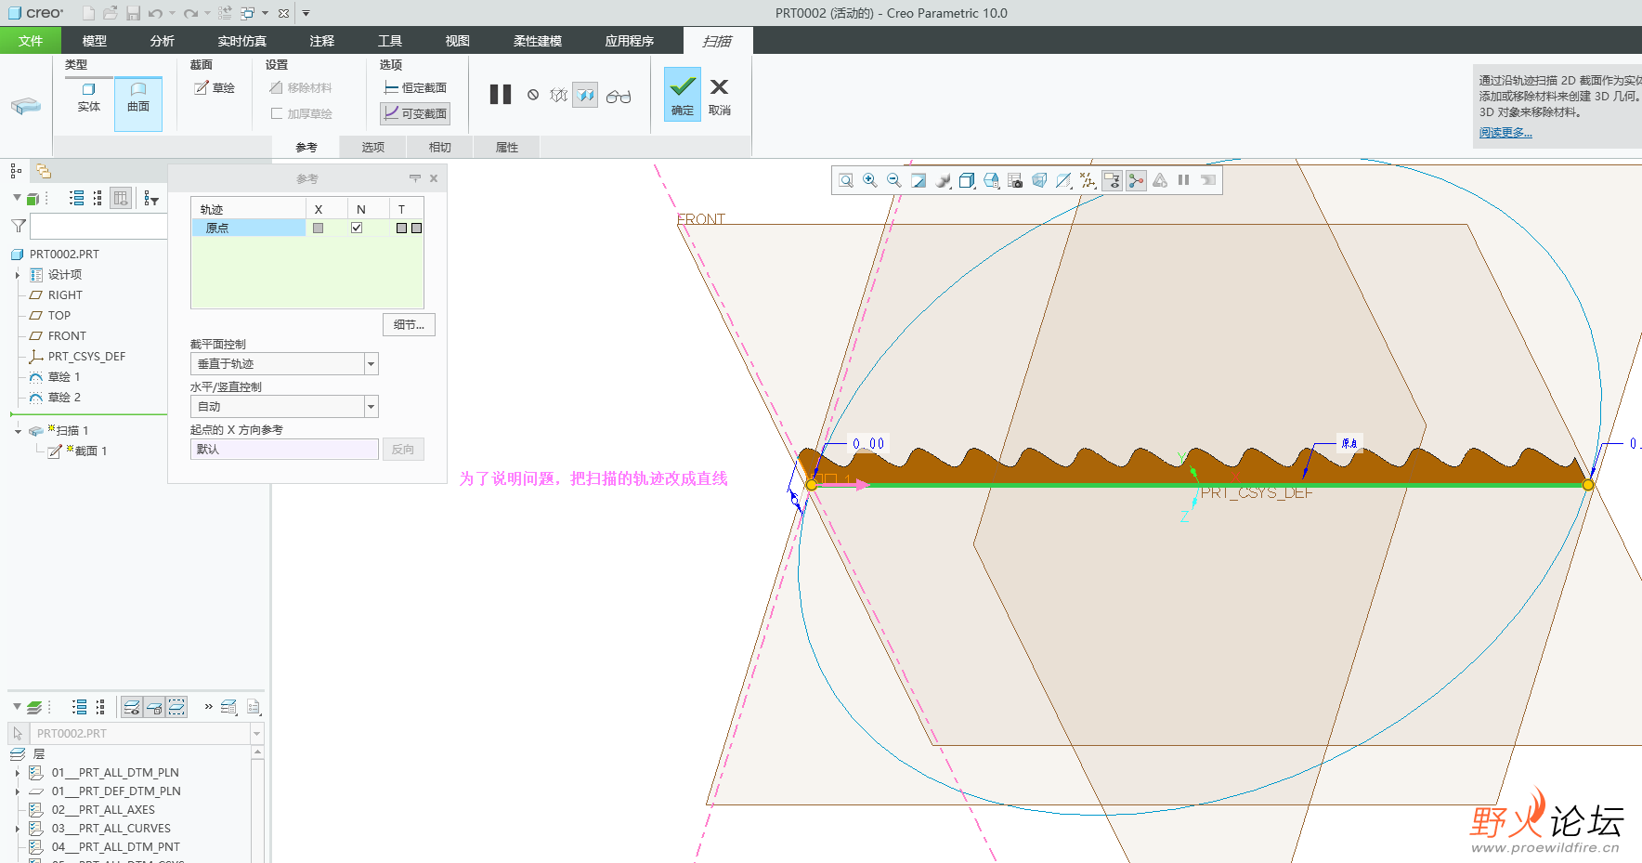Open the 阅读更多... help link

pos(1505,133)
